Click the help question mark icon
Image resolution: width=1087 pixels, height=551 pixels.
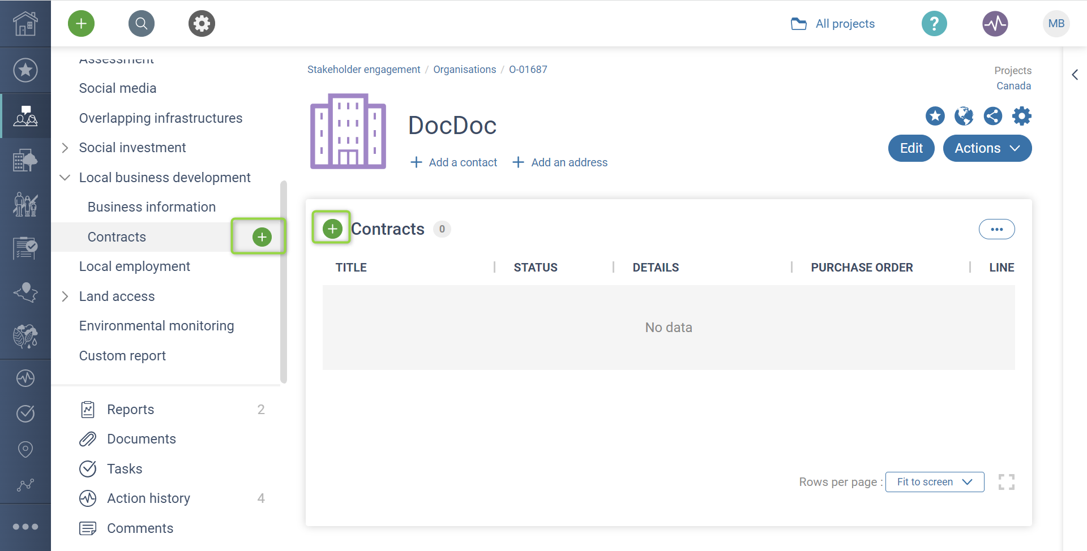[934, 24]
